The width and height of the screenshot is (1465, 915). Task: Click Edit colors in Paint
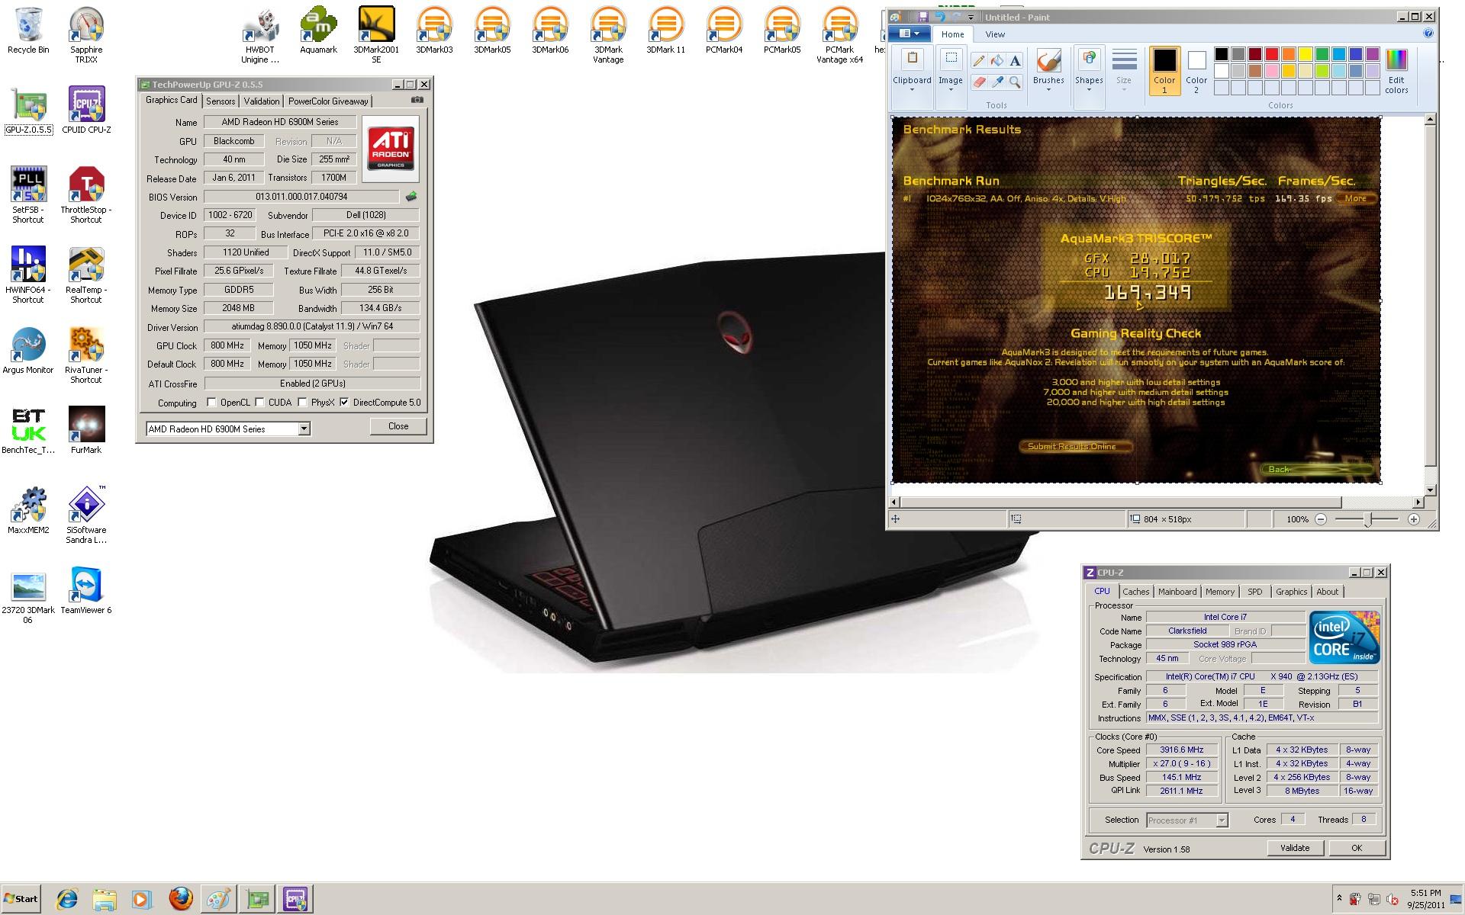(x=1396, y=71)
